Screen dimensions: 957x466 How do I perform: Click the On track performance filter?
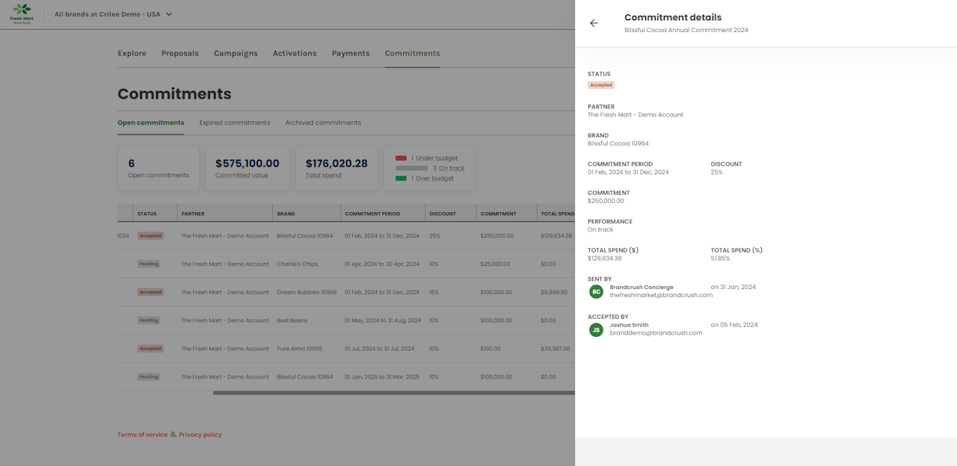click(x=452, y=168)
